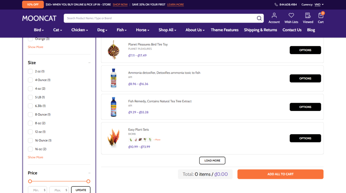Image resolution: width=346 pixels, height=193 pixels.
Task: Click the price slider maximum handle
Action: click(88, 181)
